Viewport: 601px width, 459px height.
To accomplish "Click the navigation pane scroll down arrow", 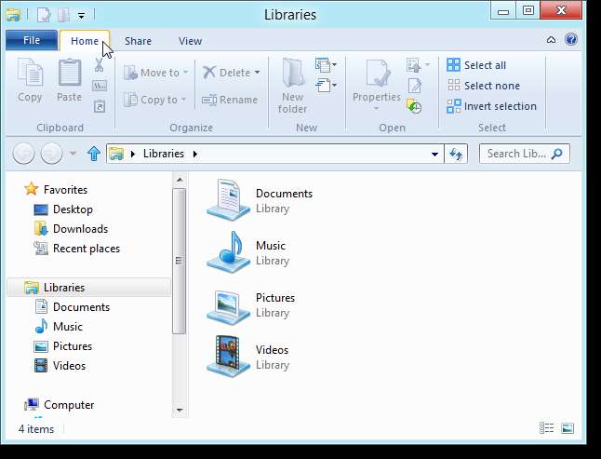I will [x=179, y=410].
